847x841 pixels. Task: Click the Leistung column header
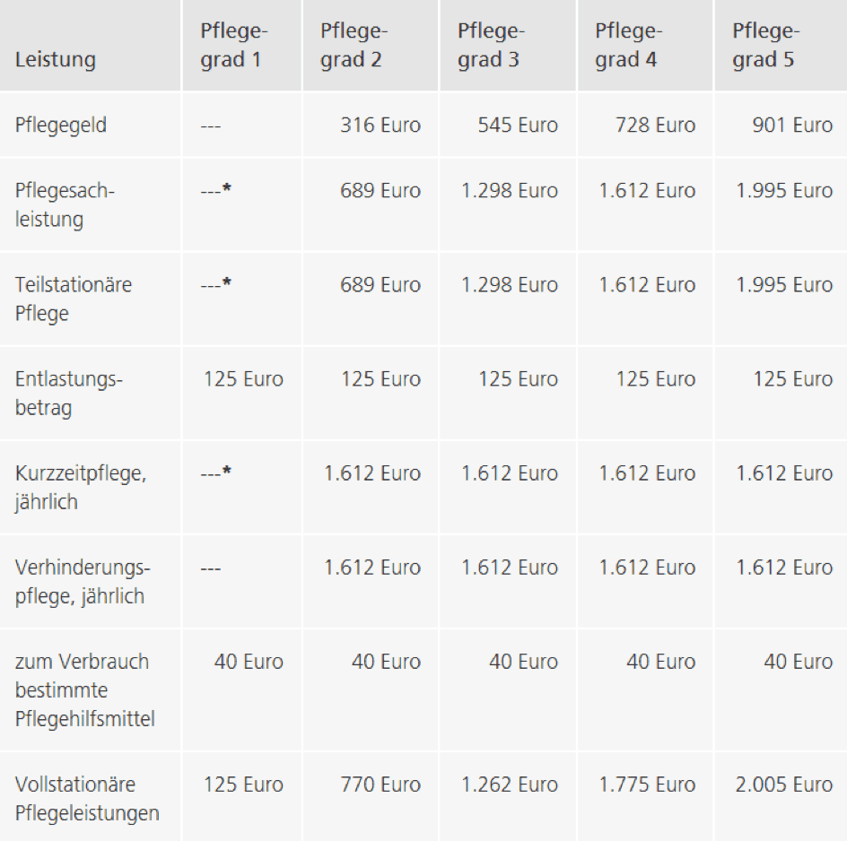click(56, 60)
